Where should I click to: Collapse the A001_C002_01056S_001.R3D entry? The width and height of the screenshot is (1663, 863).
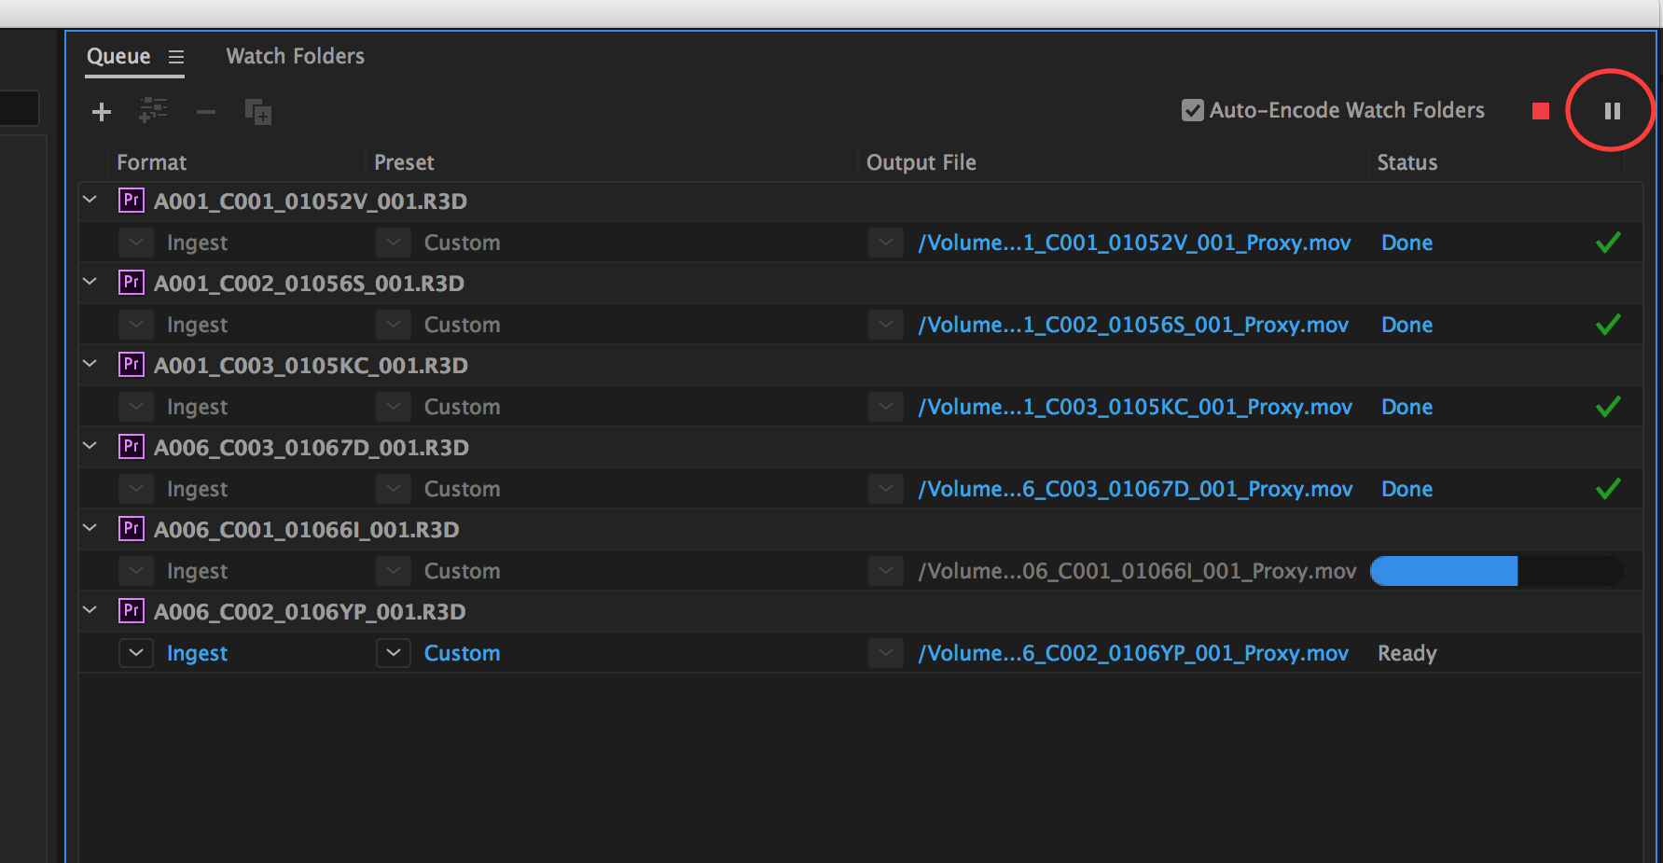click(x=90, y=282)
